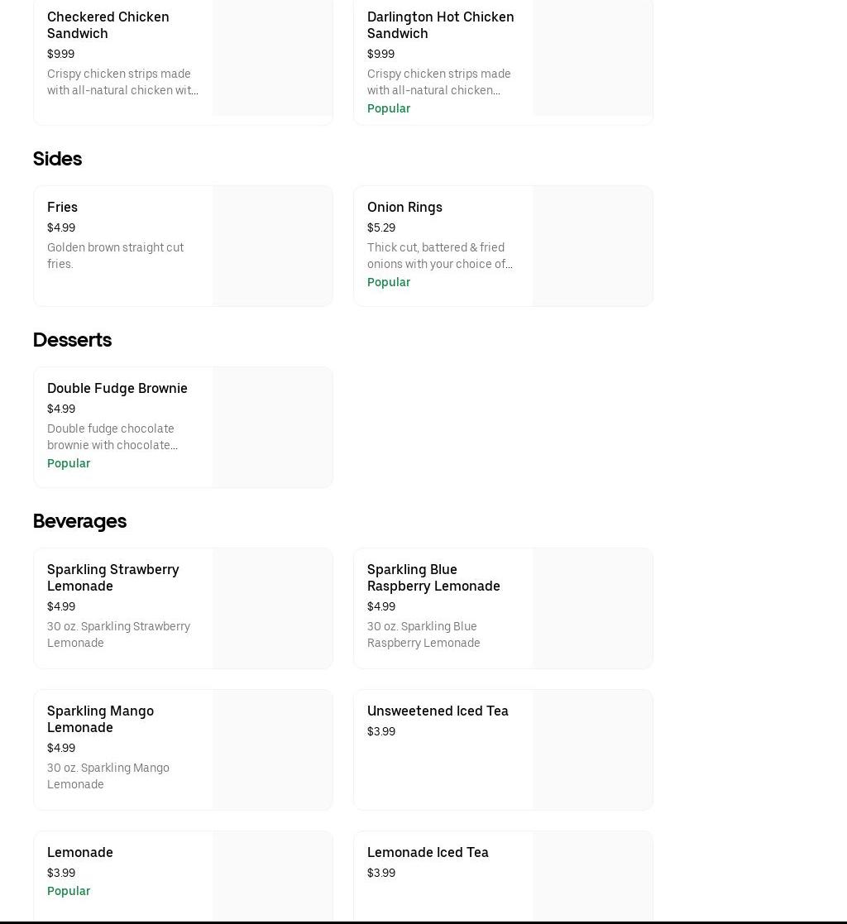Image resolution: width=847 pixels, height=924 pixels.
Task: Click the Popular label under Onion Rings
Action: 389,282
